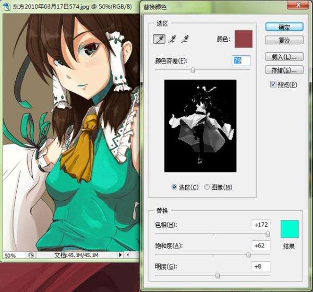Click the black-and-white selection preview thumbnail
Screen dimensions: 313x292
(200, 126)
